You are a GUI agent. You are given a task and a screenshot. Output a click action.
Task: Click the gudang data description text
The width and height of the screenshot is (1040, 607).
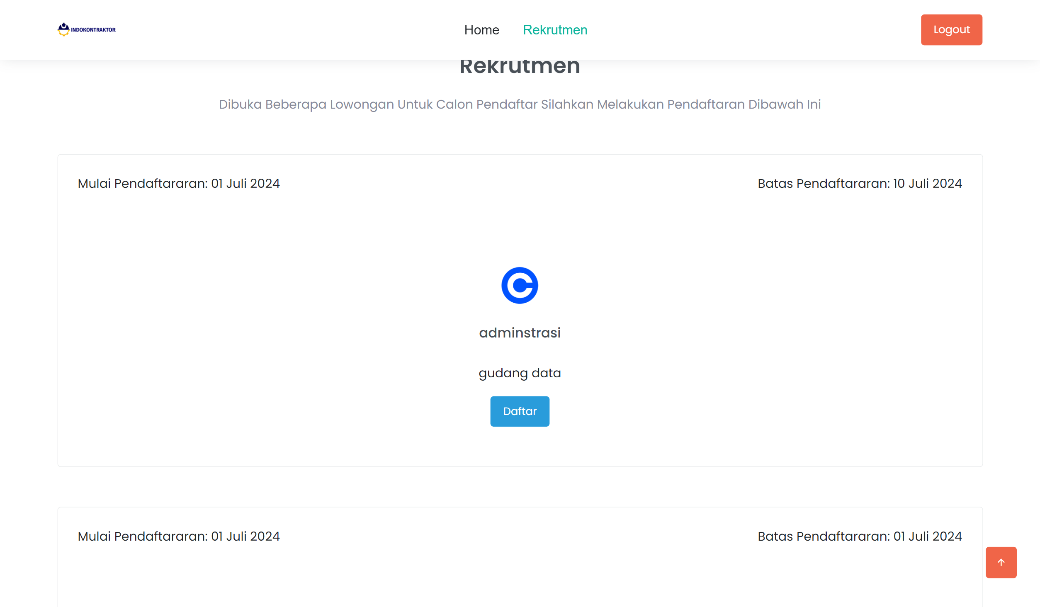coord(520,373)
